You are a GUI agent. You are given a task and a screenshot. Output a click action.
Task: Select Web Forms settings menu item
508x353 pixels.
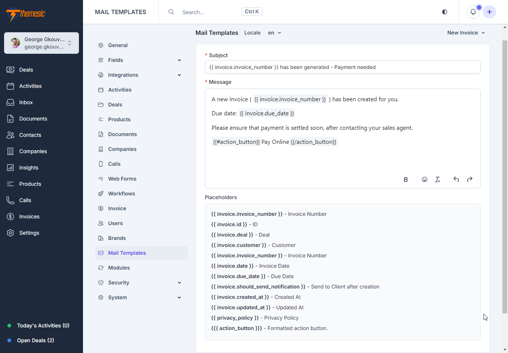click(x=141, y=179)
